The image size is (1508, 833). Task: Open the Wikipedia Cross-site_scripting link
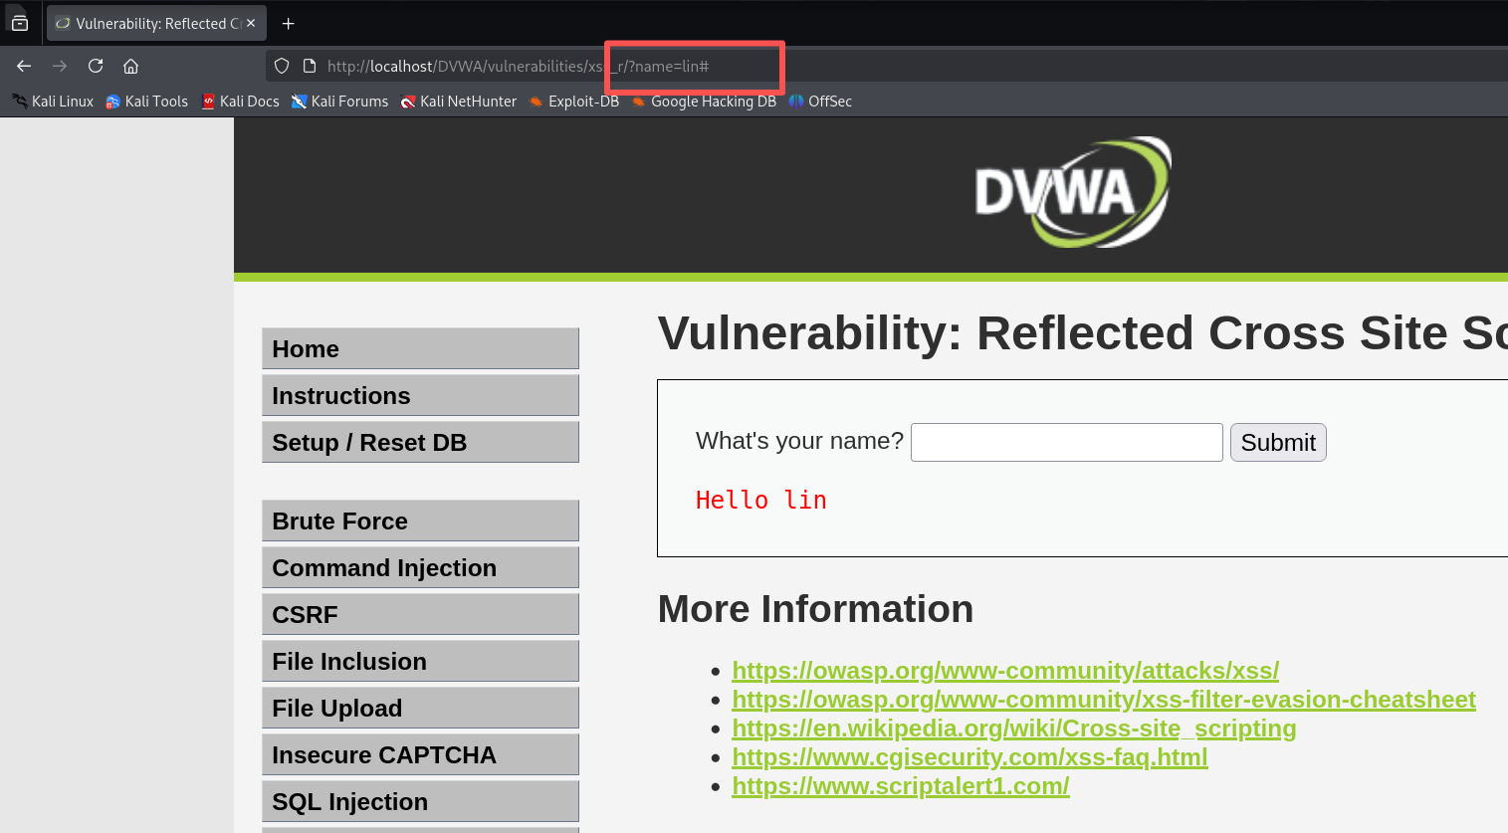[x=1013, y=729]
